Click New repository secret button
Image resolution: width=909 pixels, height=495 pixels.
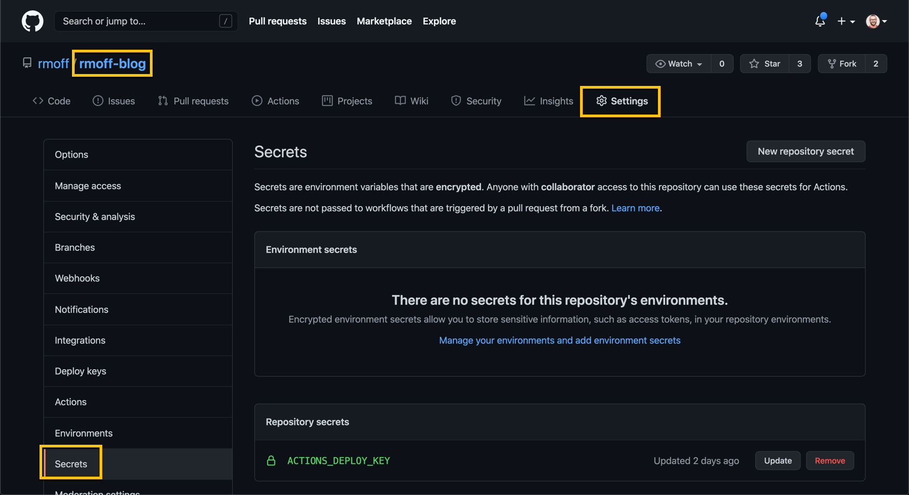(x=805, y=151)
